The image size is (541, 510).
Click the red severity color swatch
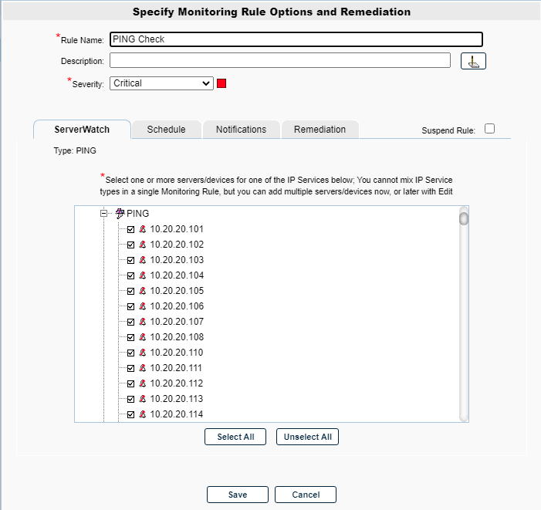click(221, 83)
